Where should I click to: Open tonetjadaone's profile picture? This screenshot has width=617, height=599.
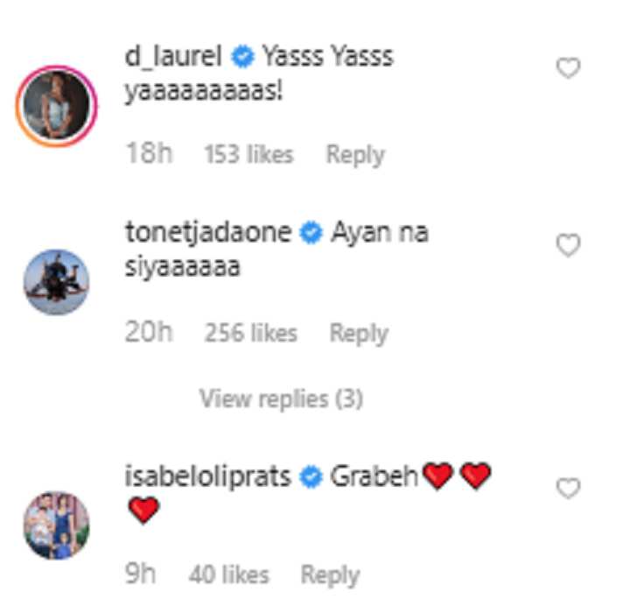(57, 282)
